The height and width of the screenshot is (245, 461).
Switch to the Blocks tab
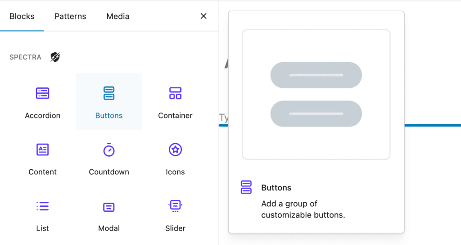[x=22, y=16]
